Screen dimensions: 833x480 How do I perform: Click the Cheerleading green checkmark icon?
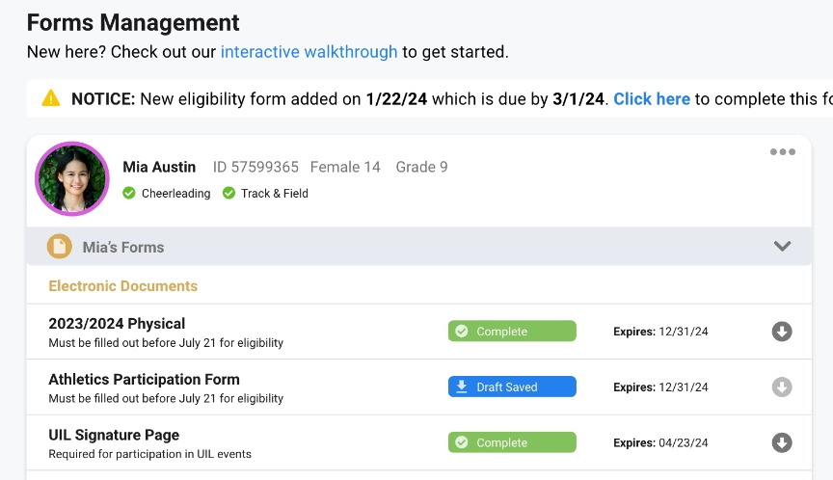click(129, 194)
